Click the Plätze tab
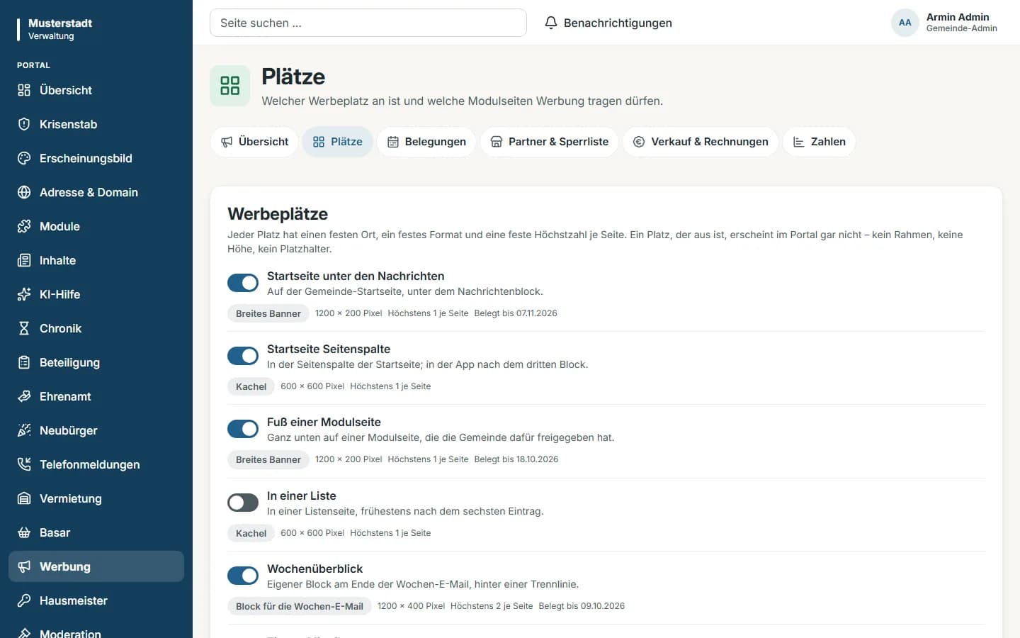This screenshot has width=1020, height=638. tap(338, 142)
